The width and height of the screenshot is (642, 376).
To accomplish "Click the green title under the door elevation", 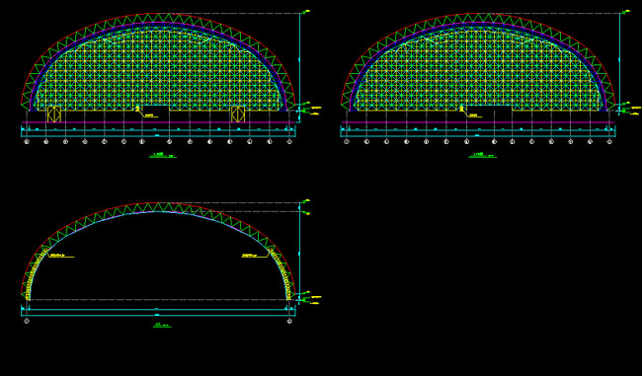I will (163, 156).
